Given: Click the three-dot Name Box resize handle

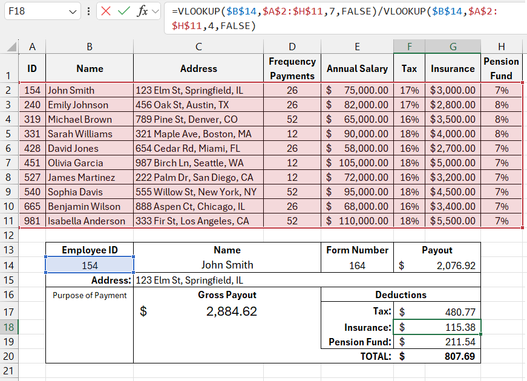Looking at the screenshot, I should (89, 11).
